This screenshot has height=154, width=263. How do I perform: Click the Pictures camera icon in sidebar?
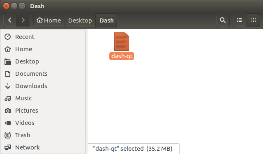coord(7,111)
